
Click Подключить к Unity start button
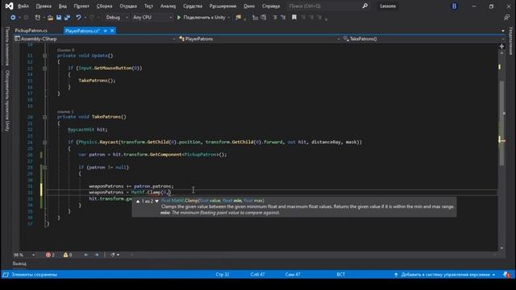(x=201, y=18)
